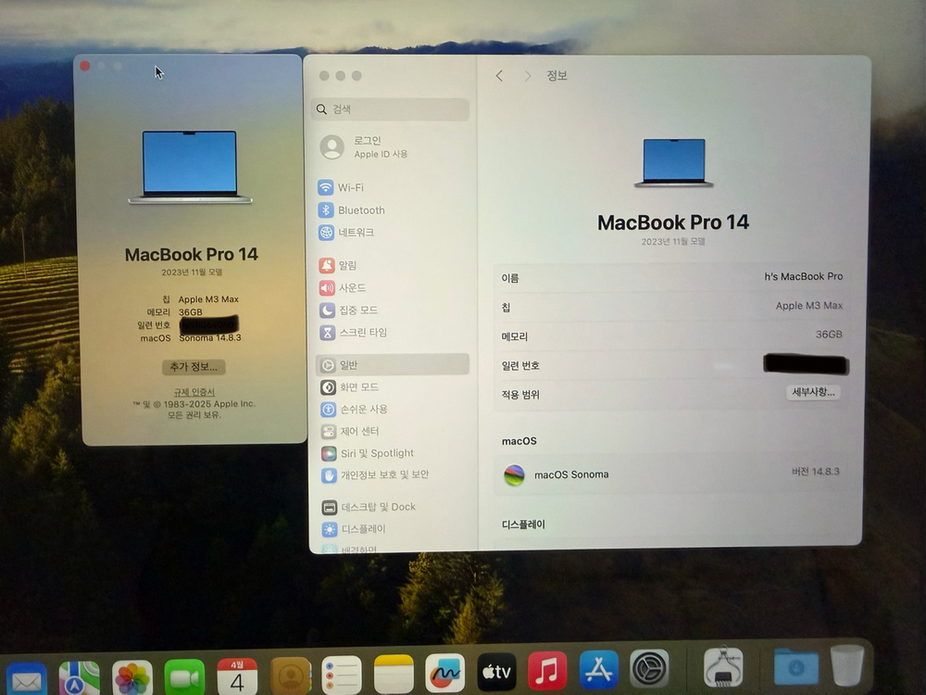Open 네트워크 (Network) settings
This screenshot has width=926, height=695.
(354, 233)
